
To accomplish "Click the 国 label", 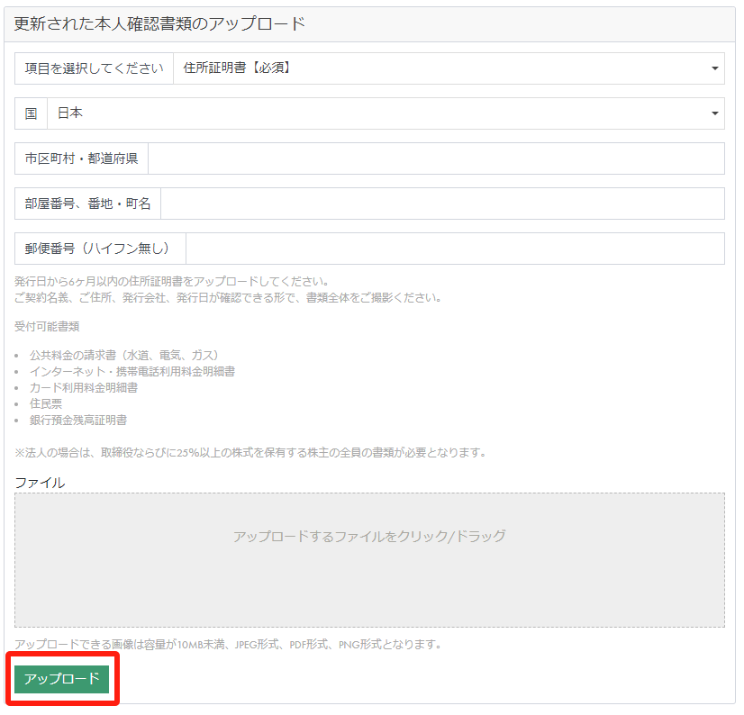I will [x=32, y=113].
